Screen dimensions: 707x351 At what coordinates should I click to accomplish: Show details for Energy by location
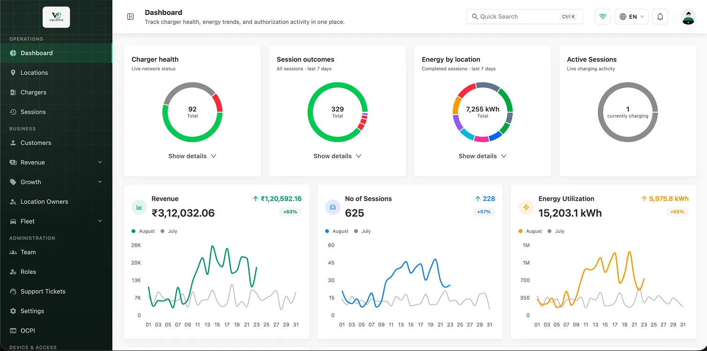pyautogui.click(x=483, y=156)
